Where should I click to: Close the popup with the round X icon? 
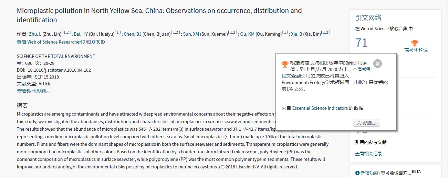(378, 63)
